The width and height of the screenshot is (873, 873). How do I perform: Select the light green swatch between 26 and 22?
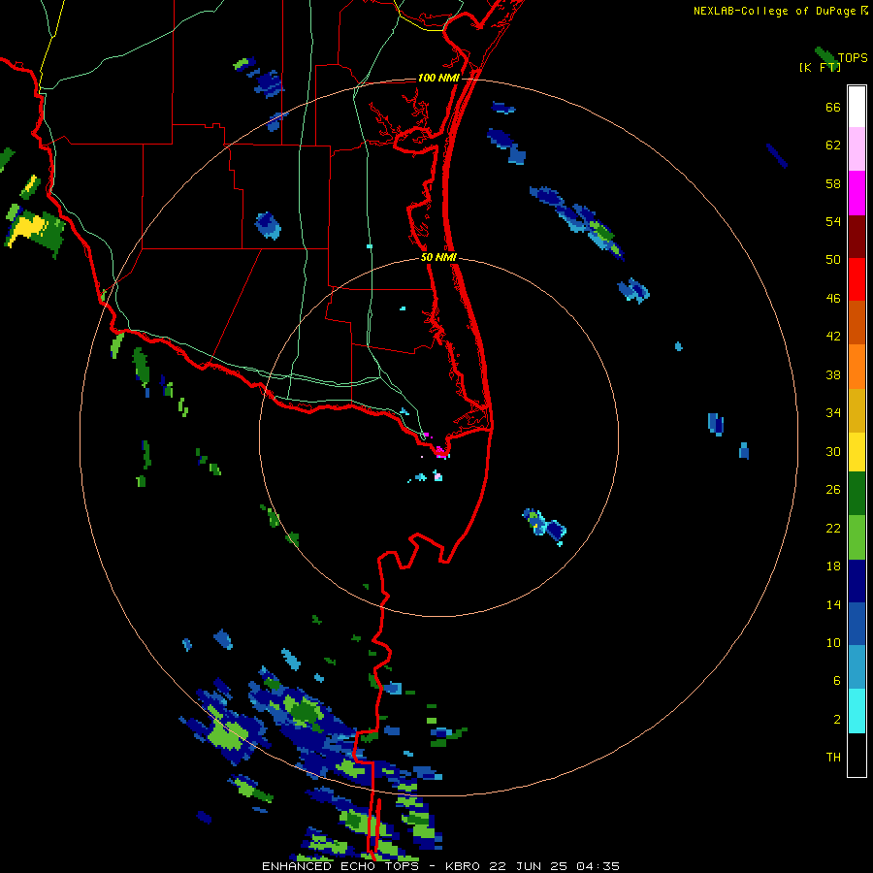pos(857,537)
